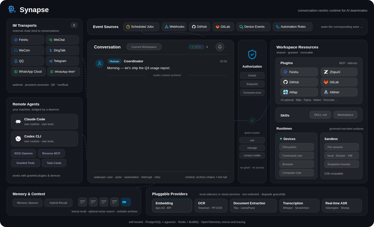The height and width of the screenshot is (227, 374).
Task: Expand the IM Transports count badge
Action: 74,25
